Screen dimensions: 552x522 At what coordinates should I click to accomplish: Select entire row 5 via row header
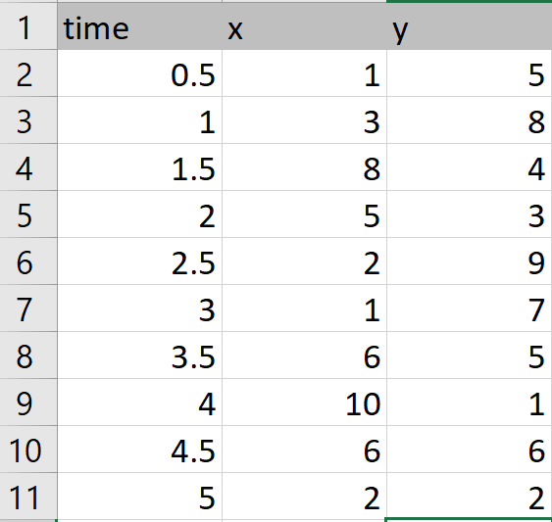tap(28, 214)
